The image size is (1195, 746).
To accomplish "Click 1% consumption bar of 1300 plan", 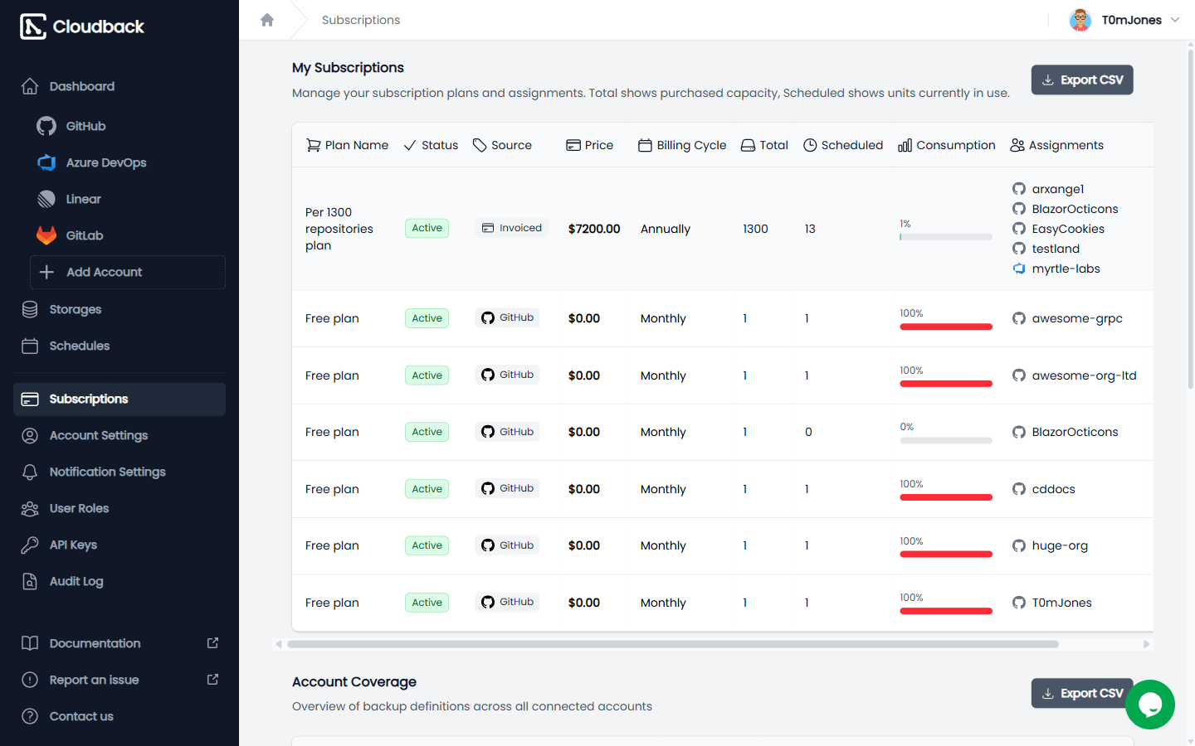I will click(x=946, y=237).
